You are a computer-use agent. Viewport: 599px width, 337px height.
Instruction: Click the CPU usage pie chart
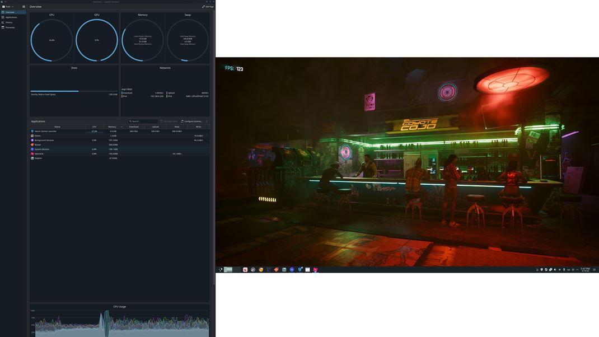pyautogui.click(x=52, y=40)
